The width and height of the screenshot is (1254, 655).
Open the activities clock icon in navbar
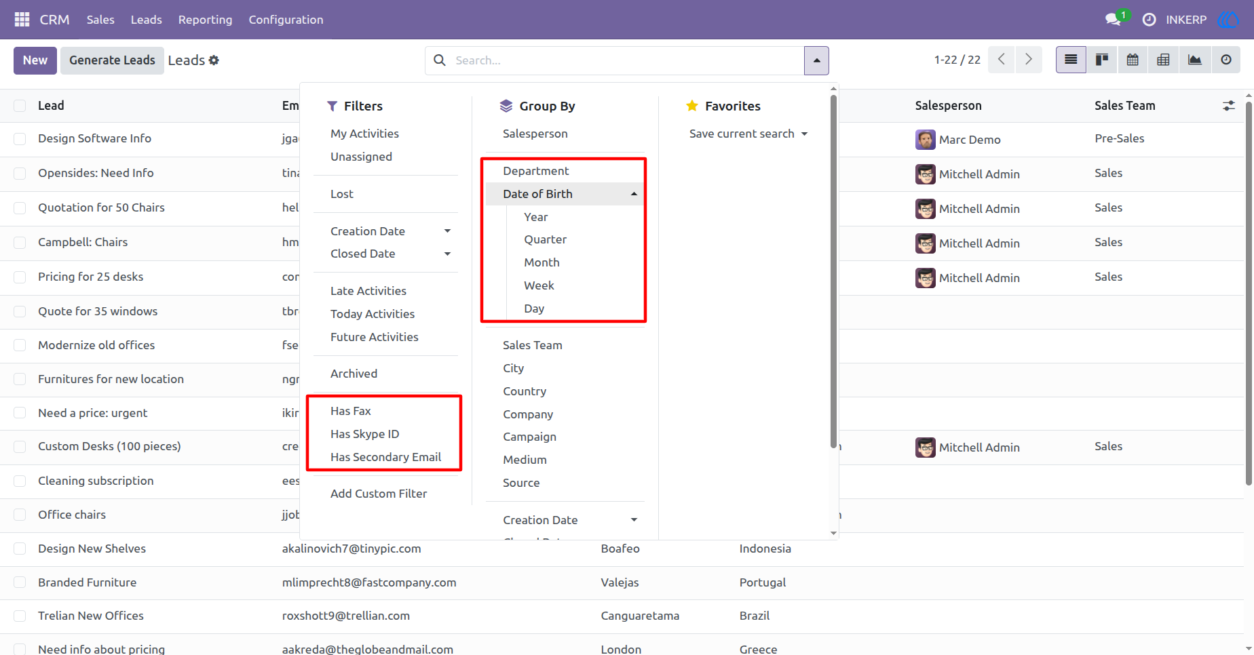coord(1149,20)
